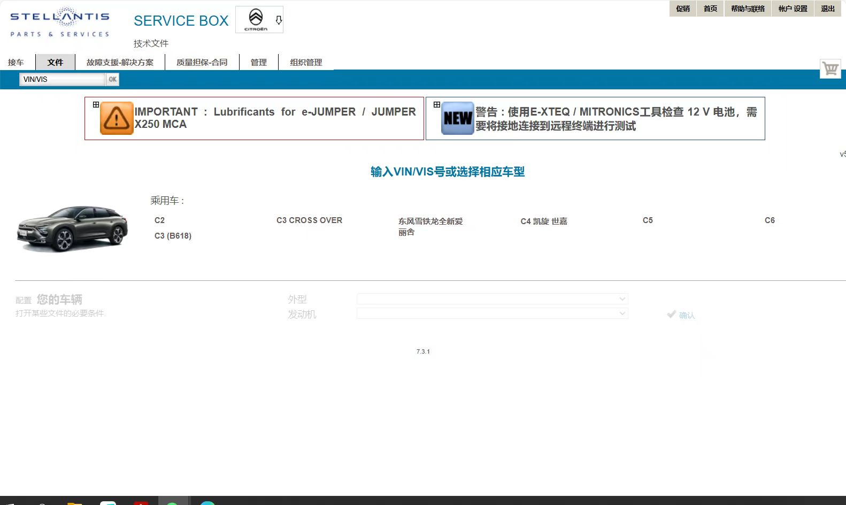Select the C4 凯旋 世嘉 model link
Viewport: 846px width, 505px height.
pyautogui.click(x=543, y=221)
